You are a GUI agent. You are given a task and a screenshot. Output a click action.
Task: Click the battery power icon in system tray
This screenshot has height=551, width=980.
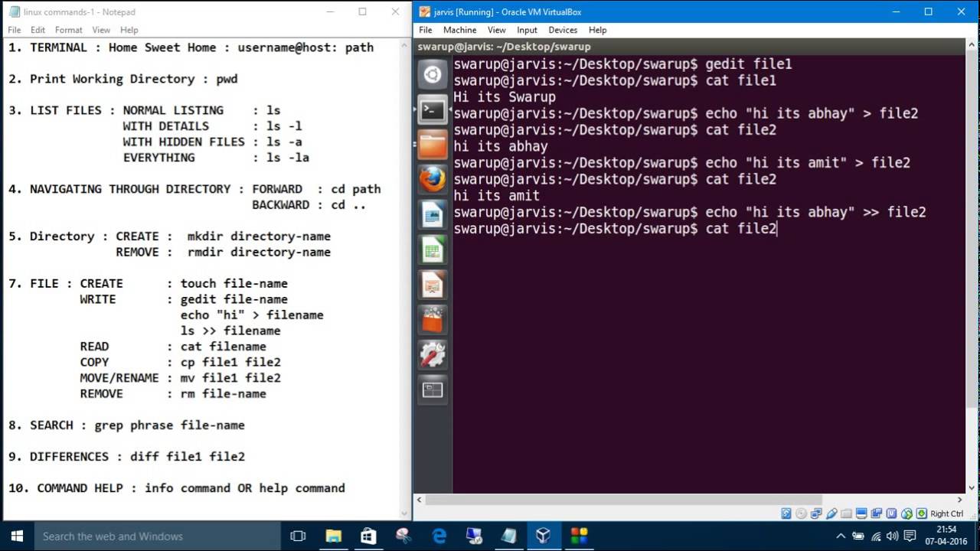pos(858,536)
